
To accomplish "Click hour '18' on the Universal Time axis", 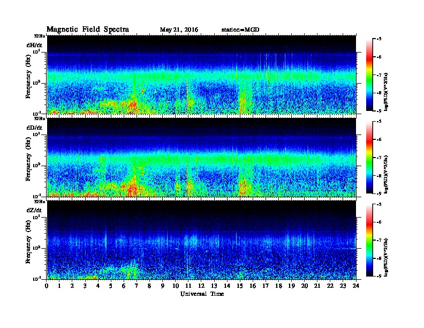I will pyautogui.click(x=278, y=286).
